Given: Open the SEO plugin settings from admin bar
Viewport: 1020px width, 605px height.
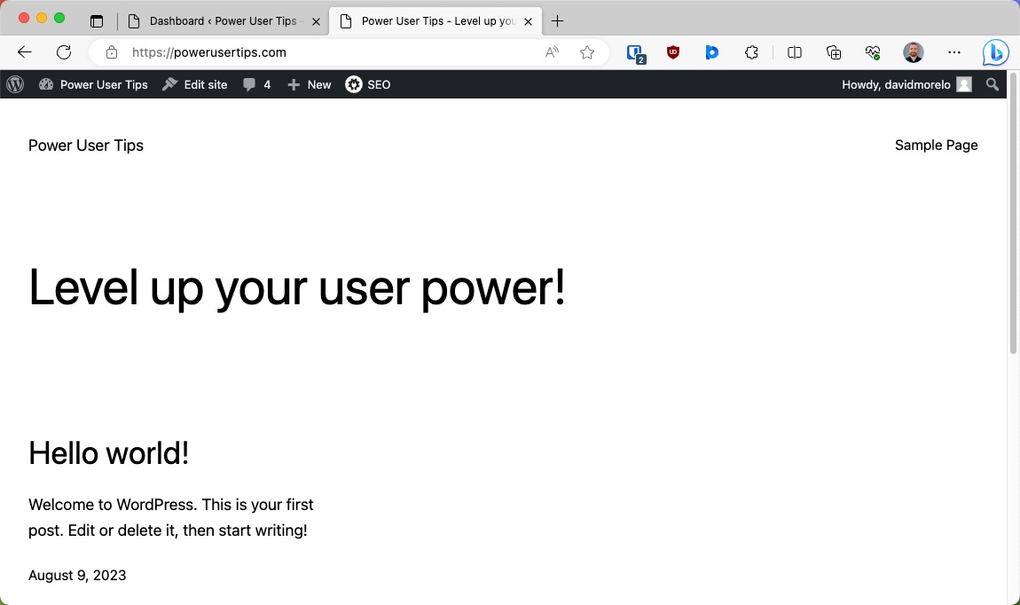Looking at the screenshot, I should [x=367, y=84].
